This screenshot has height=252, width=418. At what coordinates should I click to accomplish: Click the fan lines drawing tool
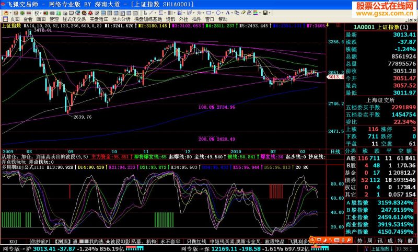[x=180, y=13]
